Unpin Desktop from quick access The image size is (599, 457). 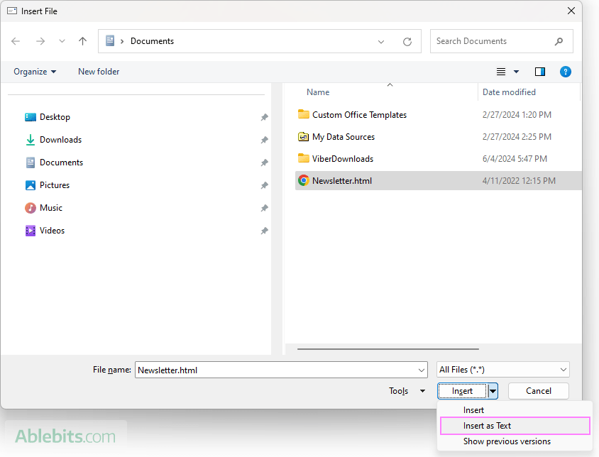[264, 117]
